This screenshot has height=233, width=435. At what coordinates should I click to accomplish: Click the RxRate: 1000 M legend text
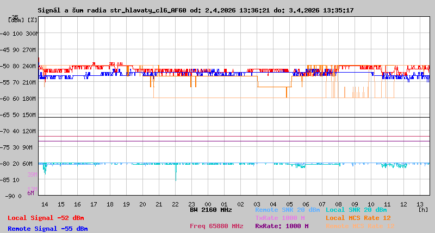click(282, 226)
